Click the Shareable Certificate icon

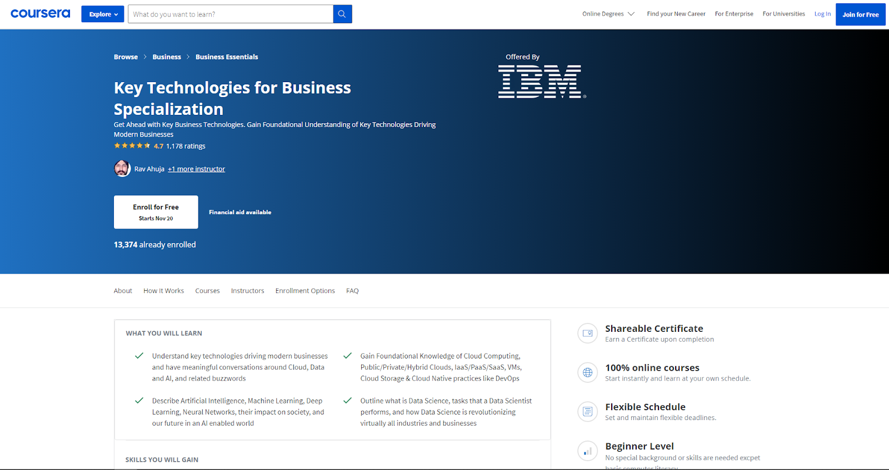pos(587,333)
